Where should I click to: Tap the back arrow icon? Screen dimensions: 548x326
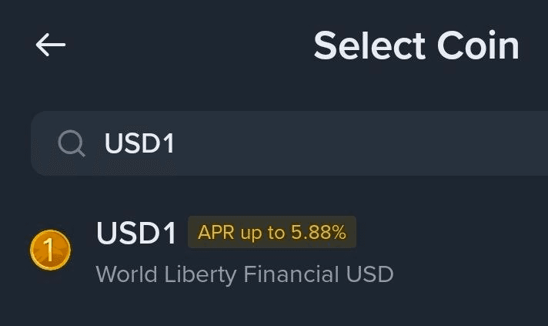pos(51,45)
